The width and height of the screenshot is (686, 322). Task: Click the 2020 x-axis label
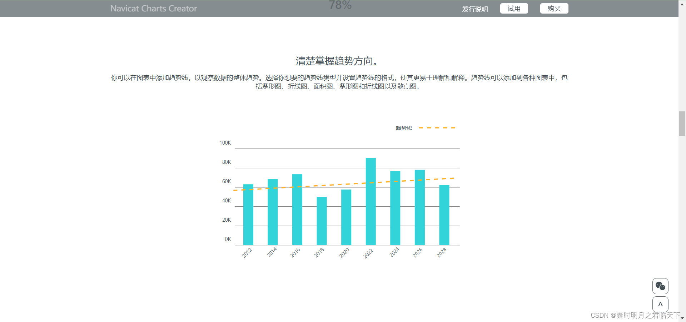pos(344,253)
